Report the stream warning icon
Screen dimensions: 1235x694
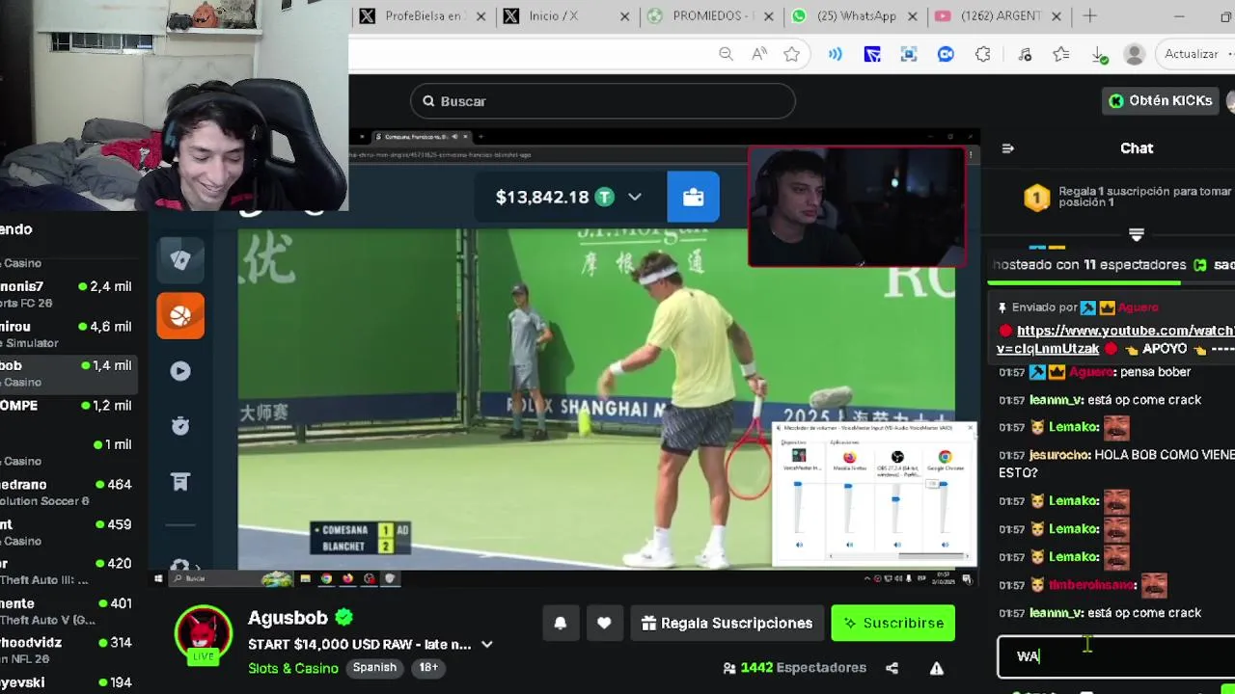[x=936, y=668]
